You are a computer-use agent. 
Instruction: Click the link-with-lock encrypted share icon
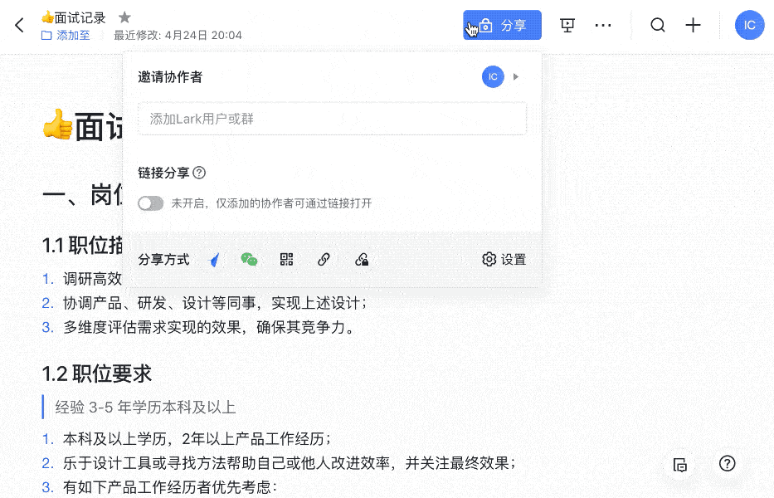[362, 260]
